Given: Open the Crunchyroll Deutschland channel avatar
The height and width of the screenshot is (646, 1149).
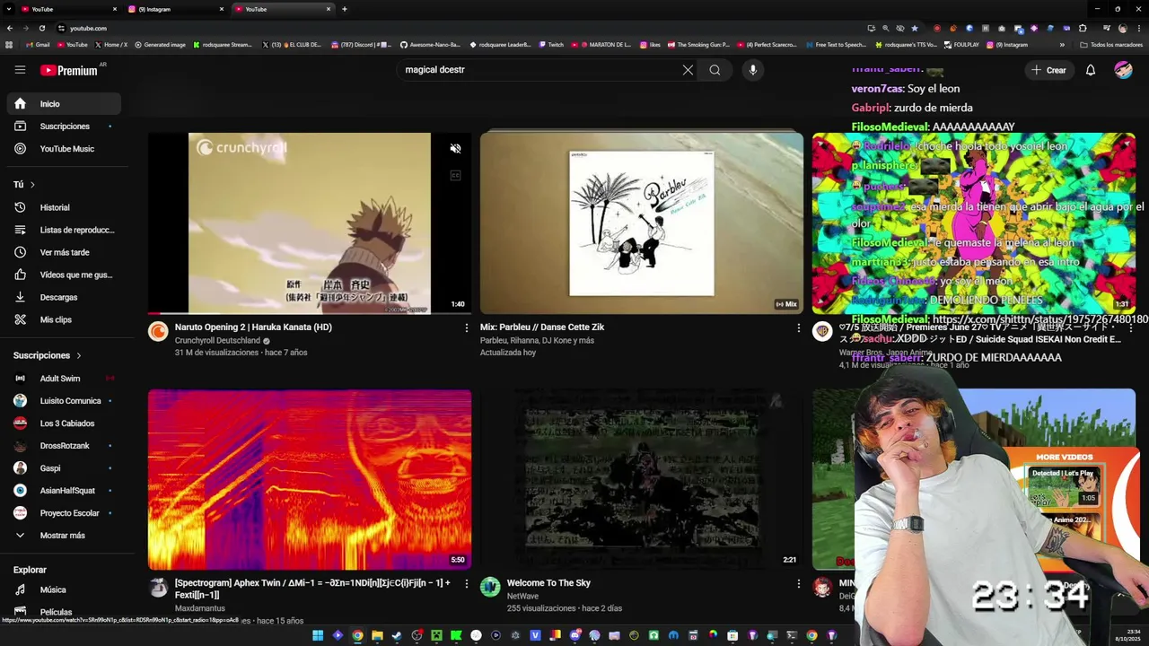Looking at the screenshot, I should (x=158, y=332).
